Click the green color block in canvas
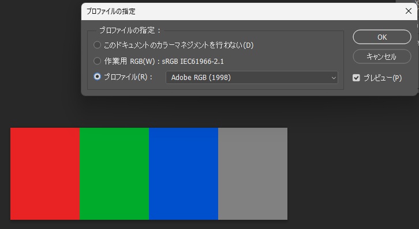Viewport: 419px width, 229px height. 114,174
